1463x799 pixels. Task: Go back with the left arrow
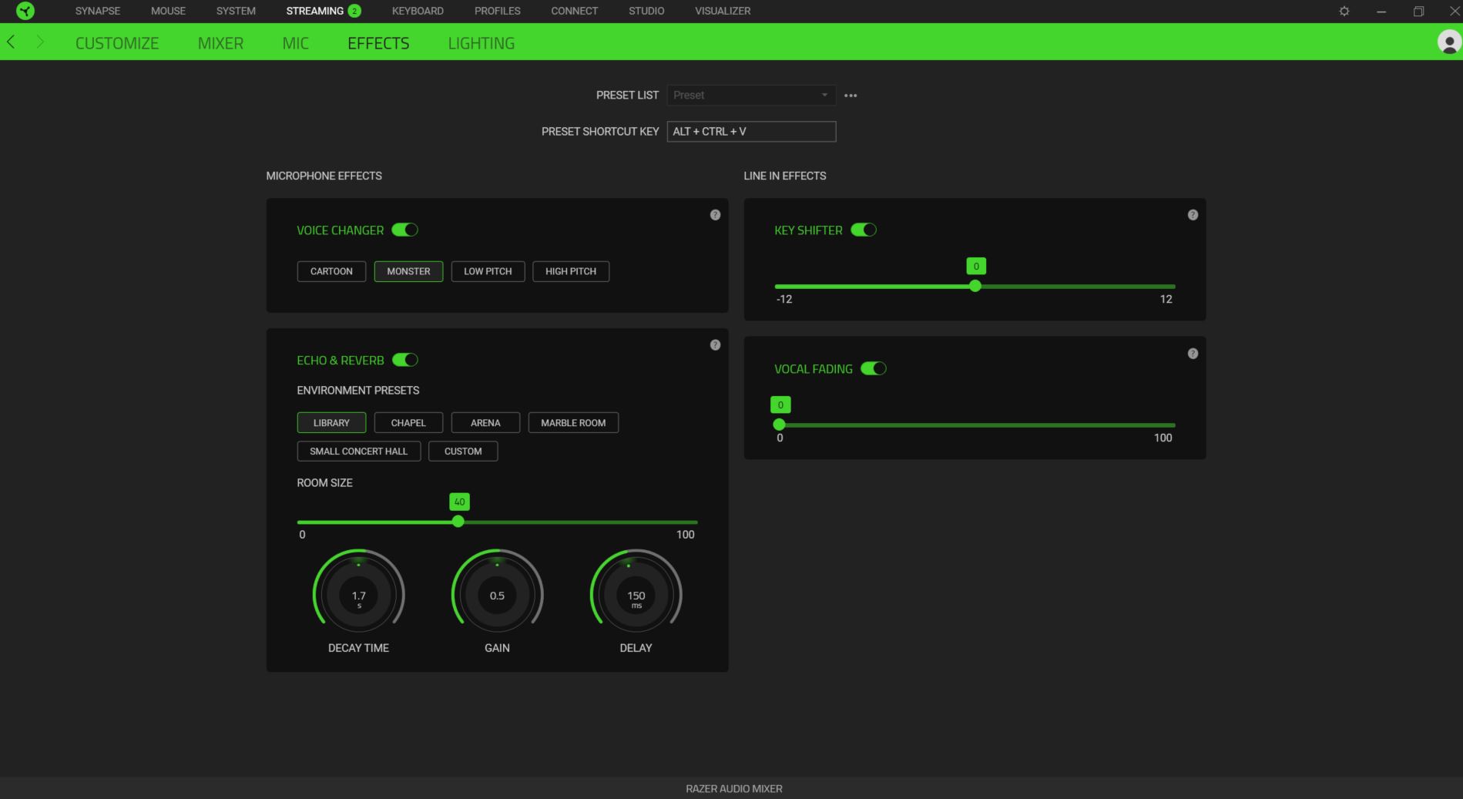click(11, 42)
